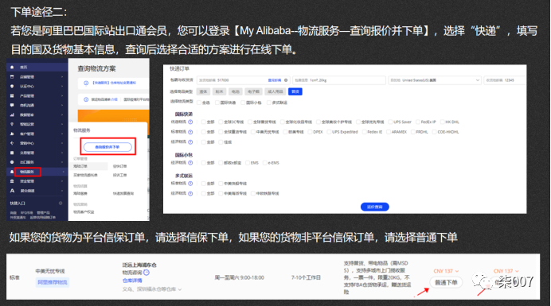Click the heading 查询物流方案
Screen dimensions: 551x306
(96, 69)
